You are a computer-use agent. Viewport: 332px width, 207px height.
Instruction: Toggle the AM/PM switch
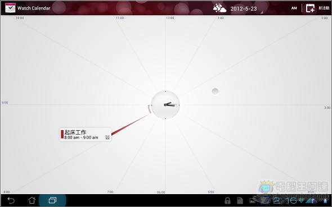coord(294,8)
